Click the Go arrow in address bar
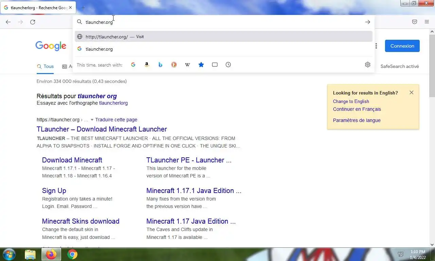 (x=368, y=22)
